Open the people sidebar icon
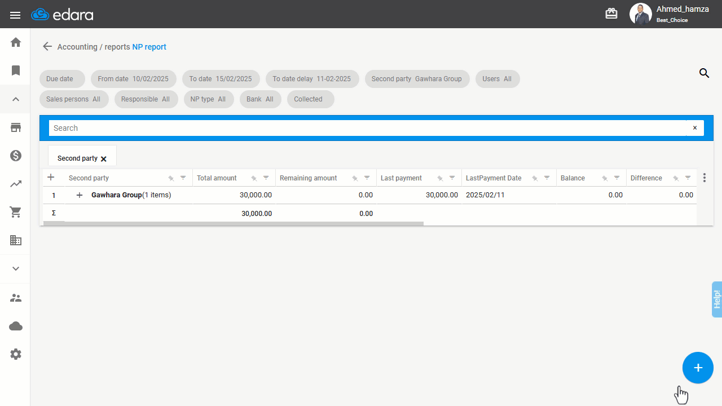The image size is (722, 406). pyautogui.click(x=16, y=298)
